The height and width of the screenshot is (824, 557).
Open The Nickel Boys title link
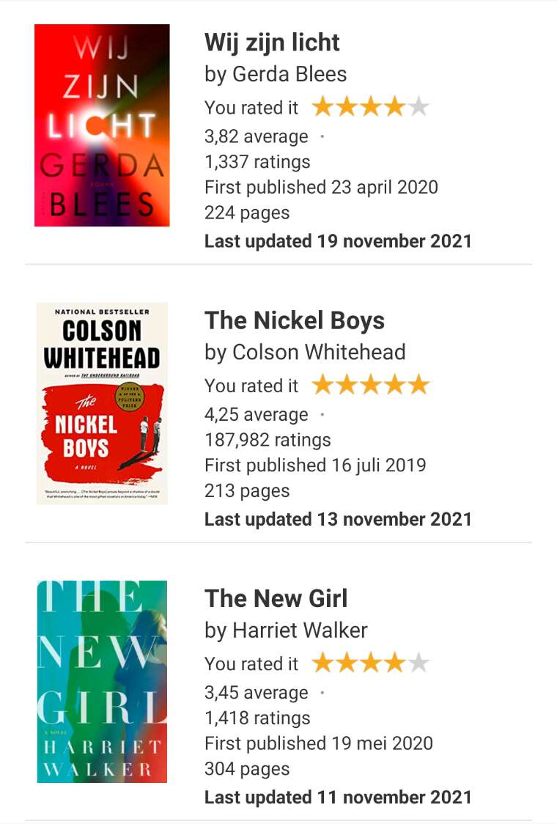coord(295,320)
